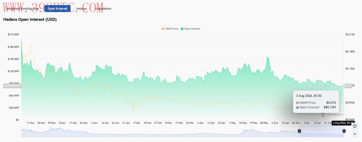Open the alert badge icon beside the chart

click(x=355, y=126)
